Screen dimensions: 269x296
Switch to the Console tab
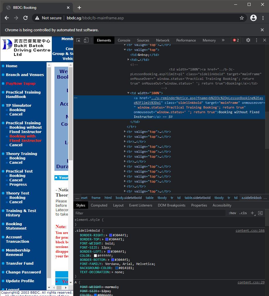click(124, 40)
